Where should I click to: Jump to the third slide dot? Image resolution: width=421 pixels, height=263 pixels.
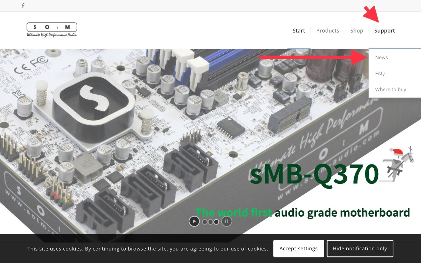216,222
